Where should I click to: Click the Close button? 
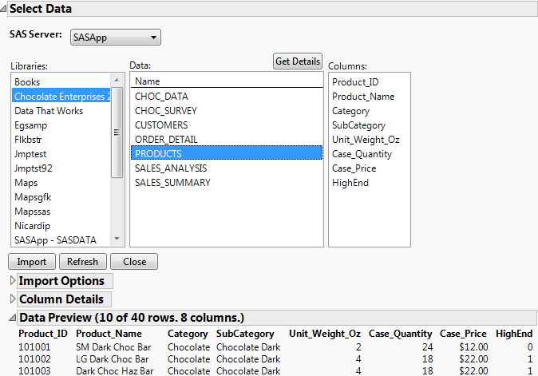pos(134,262)
